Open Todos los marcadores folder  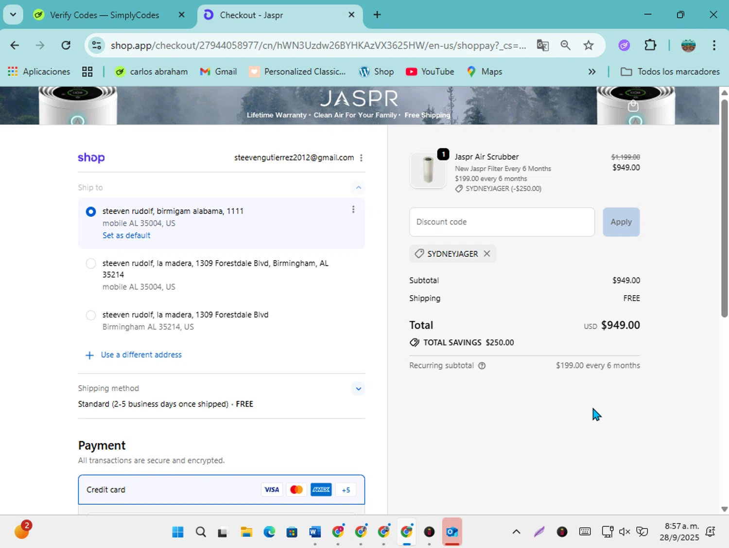[x=670, y=71]
